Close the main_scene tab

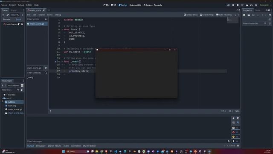coord(44,10)
